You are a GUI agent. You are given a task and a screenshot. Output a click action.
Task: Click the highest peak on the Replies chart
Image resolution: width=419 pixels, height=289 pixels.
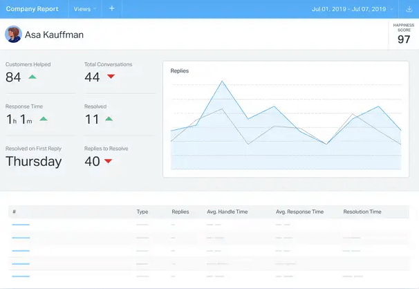pos(222,81)
